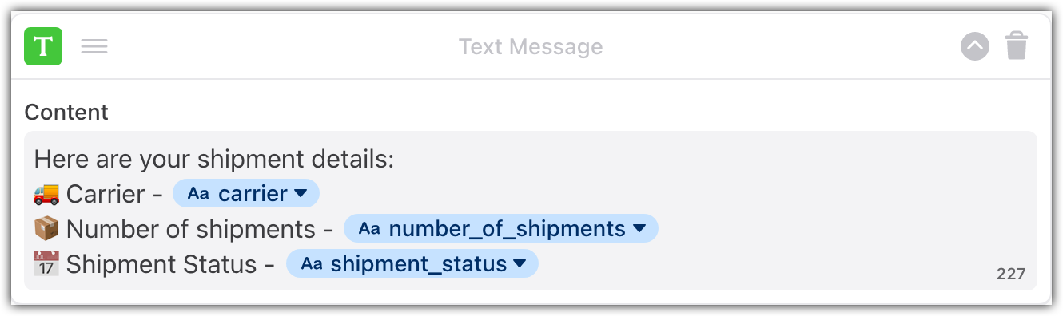Image resolution: width=1063 pixels, height=316 pixels.
Task: Select the shipment_status variable pill
Action: click(412, 264)
